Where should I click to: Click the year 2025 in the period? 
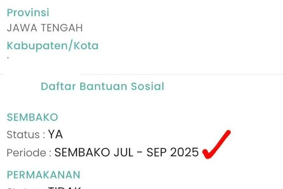click(184, 152)
